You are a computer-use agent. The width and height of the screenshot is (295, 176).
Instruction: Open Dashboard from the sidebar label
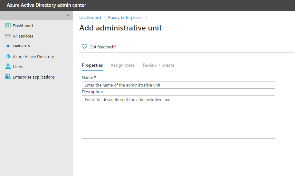point(23,26)
